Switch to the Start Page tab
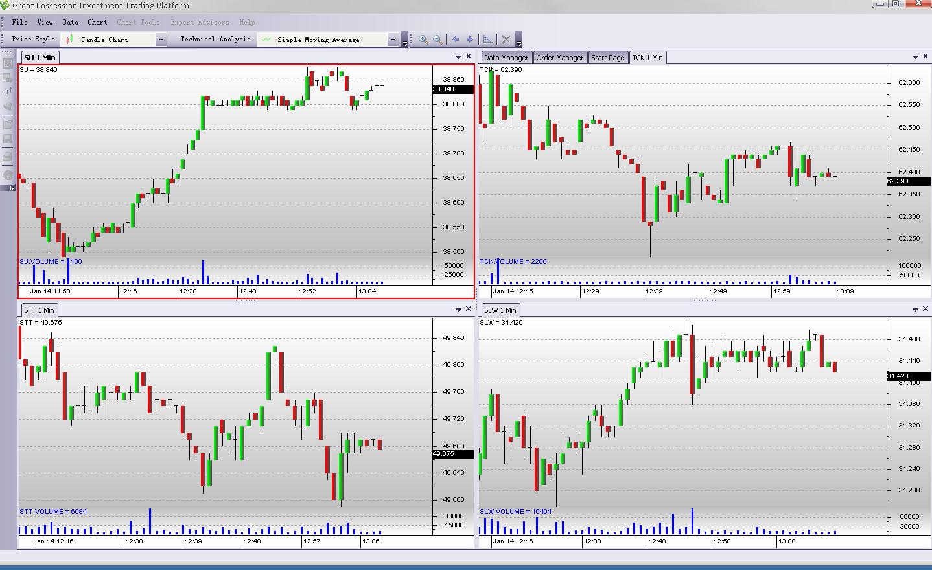The height and width of the screenshot is (570, 932). pos(608,58)
